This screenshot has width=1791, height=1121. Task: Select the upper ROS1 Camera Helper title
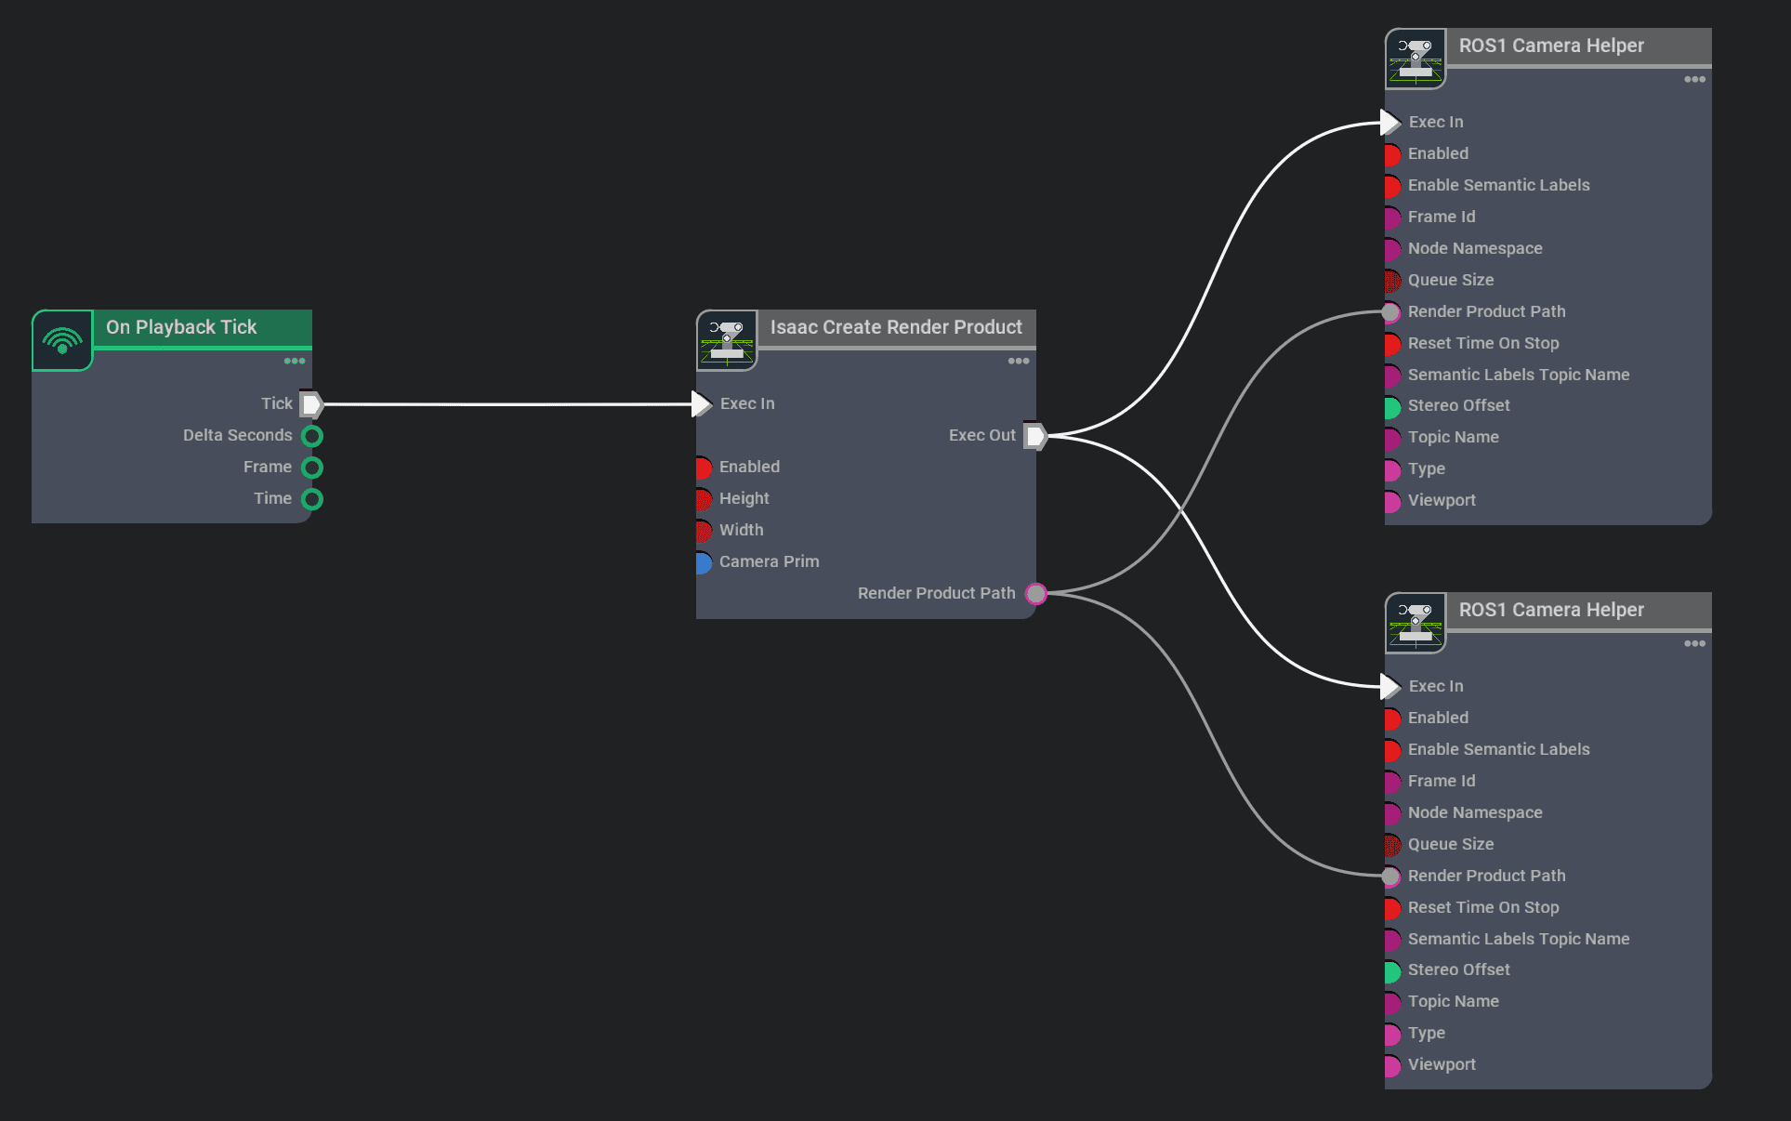[1551, 46]
